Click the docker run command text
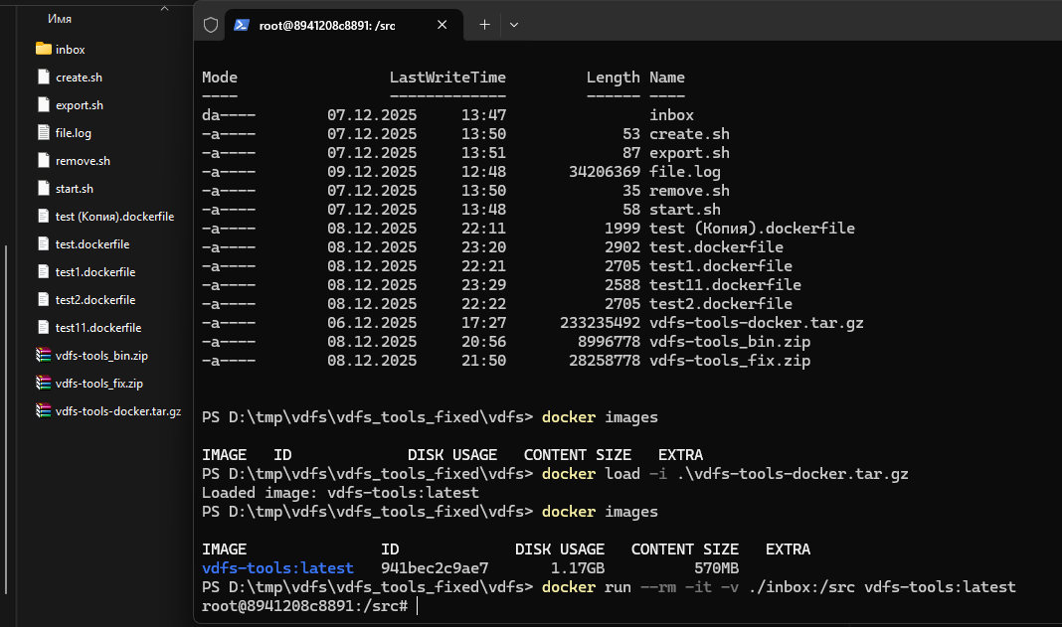Viewport: 1062px width, 627px height. click(779, 587)
